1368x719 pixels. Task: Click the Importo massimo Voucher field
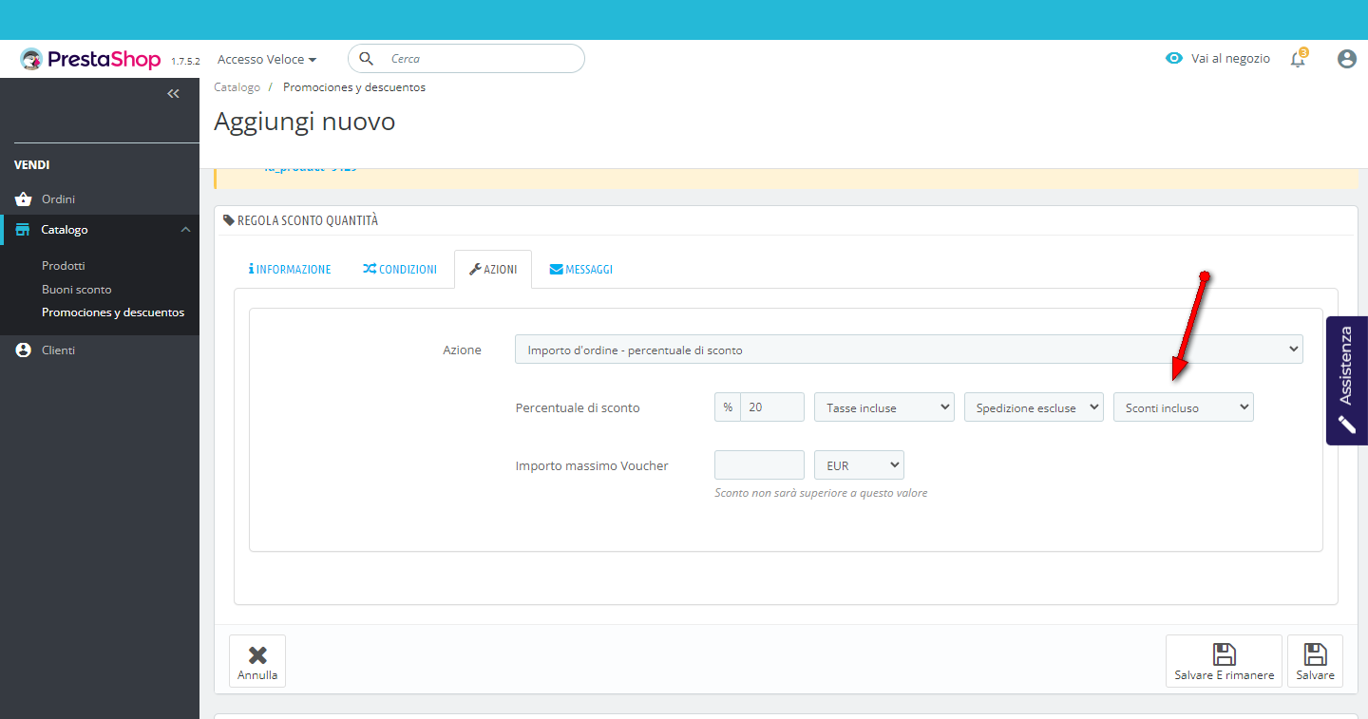759,465
